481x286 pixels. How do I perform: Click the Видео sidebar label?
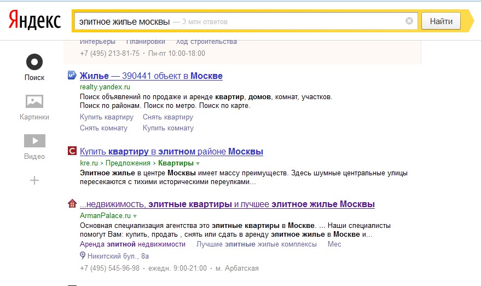[34, 156]
